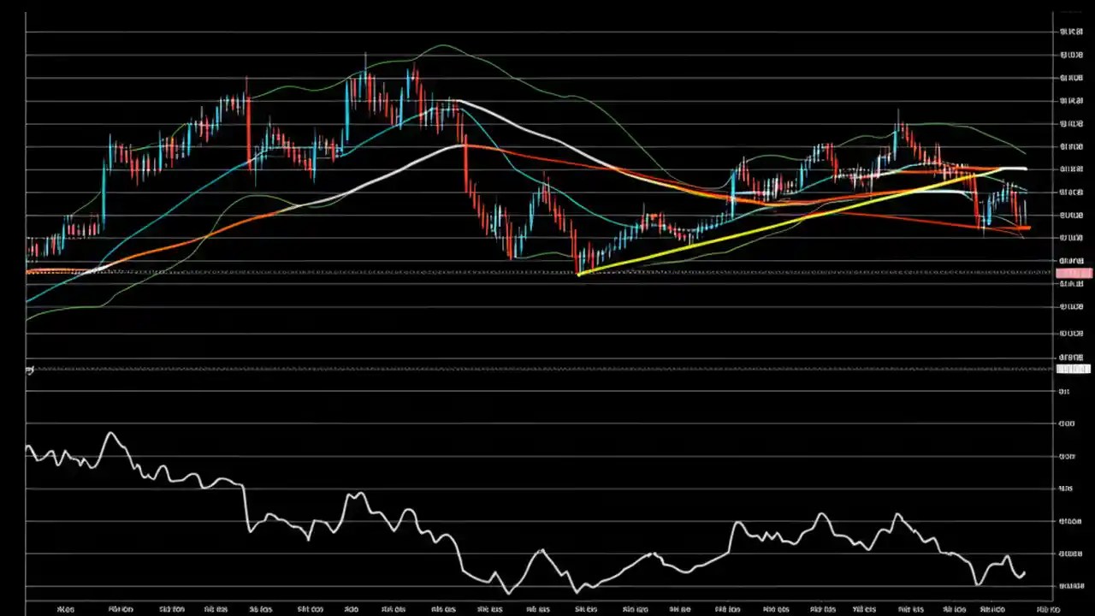Toggle the dashed level in the middle panel
The image size is (1095, 616).
(513, 370)
